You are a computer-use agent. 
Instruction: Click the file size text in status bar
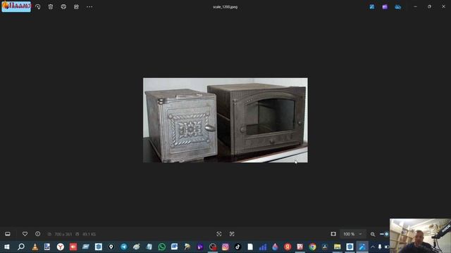point(89,234)
